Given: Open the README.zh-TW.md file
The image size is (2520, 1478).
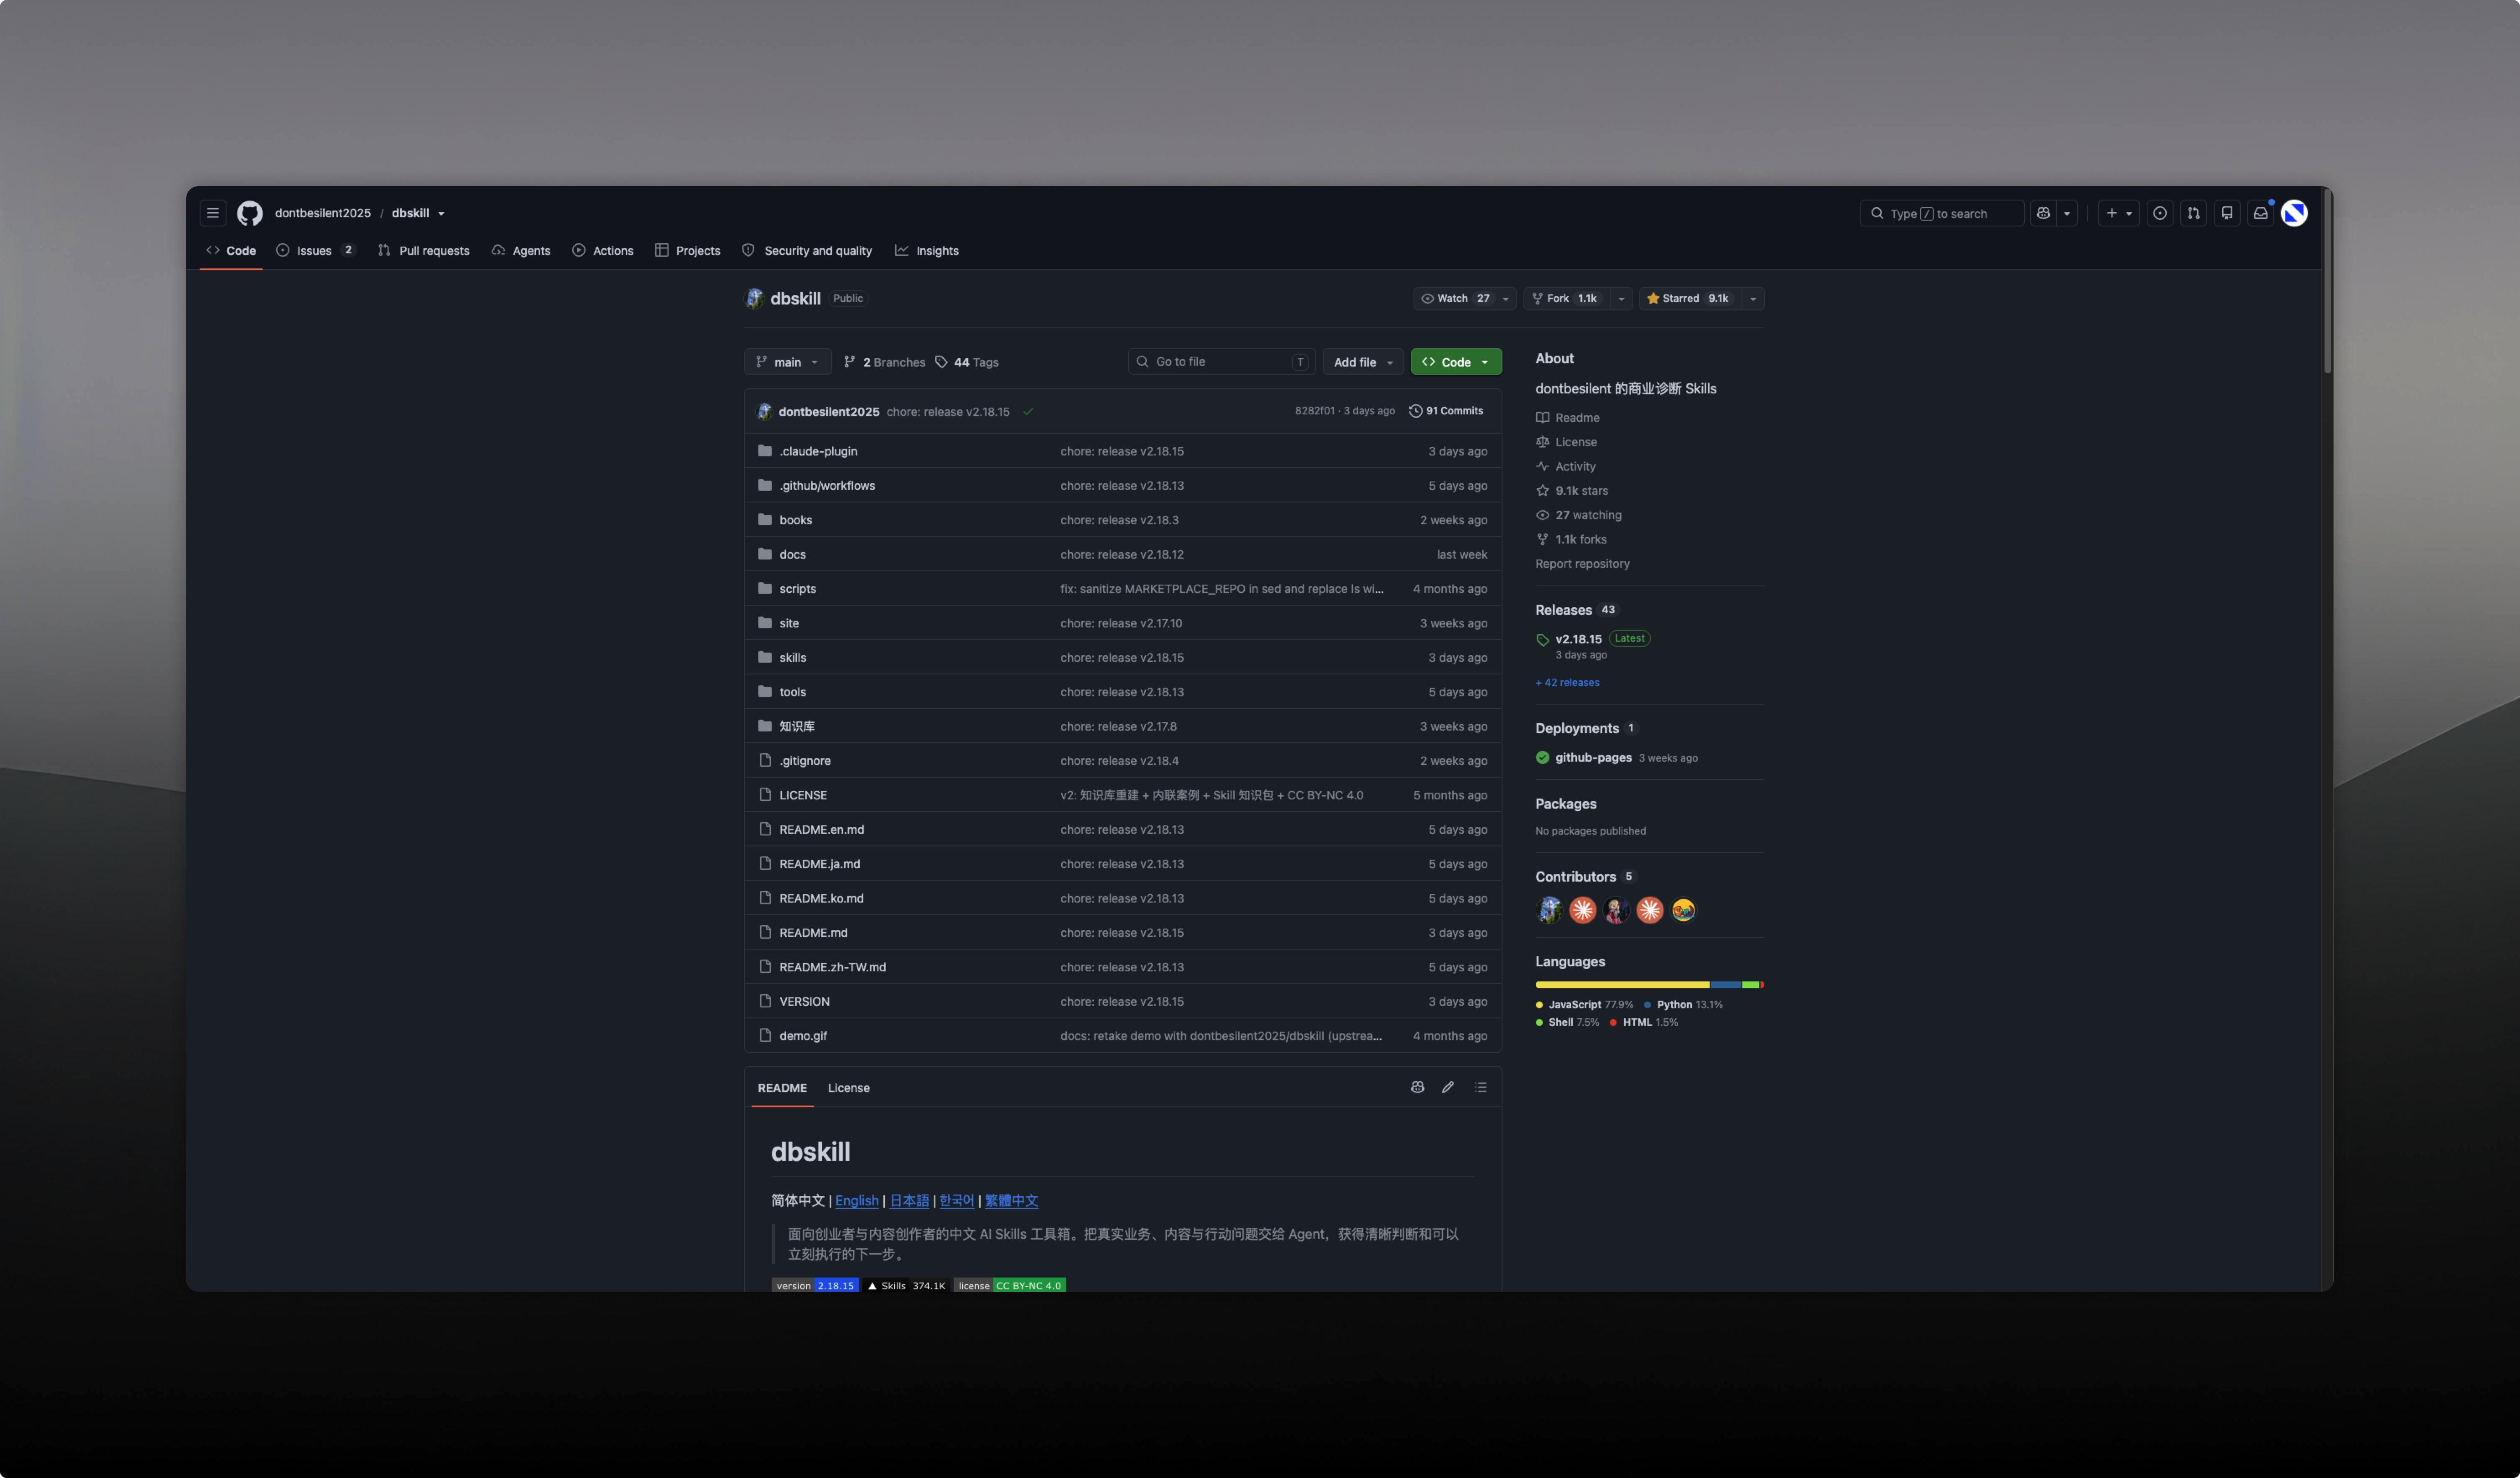Looking at the screenshot, I should click(832, 967).
